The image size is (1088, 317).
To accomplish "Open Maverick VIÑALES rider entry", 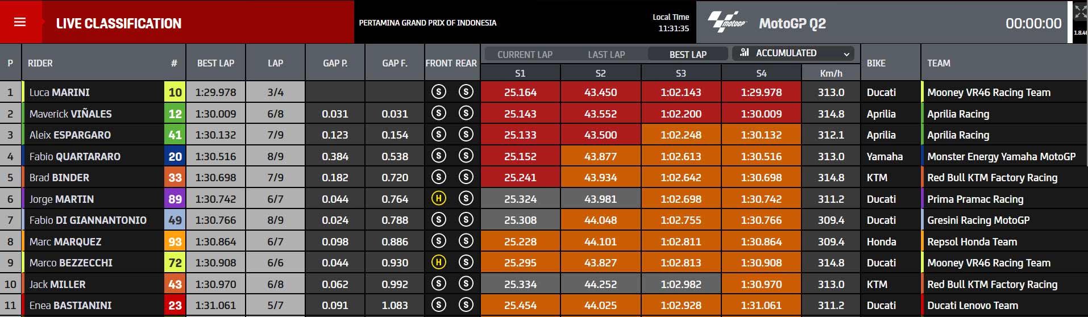I will [x=70, y=114].
